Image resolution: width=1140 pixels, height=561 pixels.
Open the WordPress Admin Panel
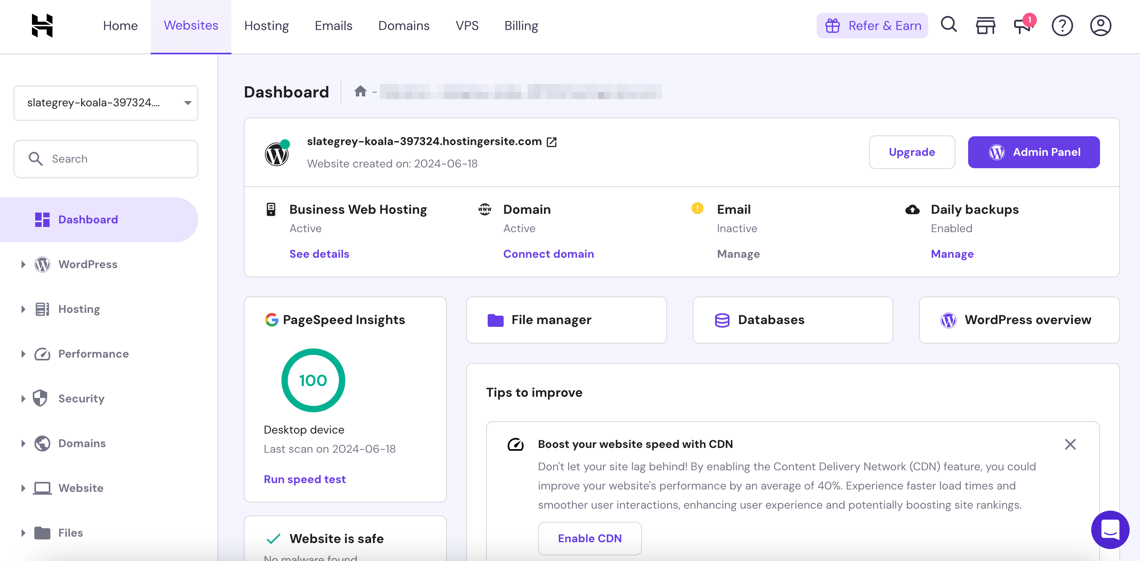pyautogui.click(x=1033, y=152)
